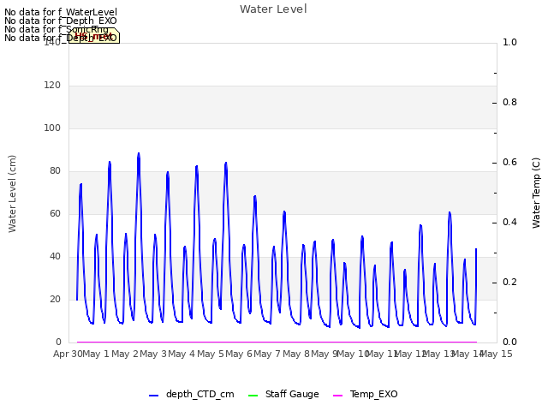Click the 'May 7' date label
The height and width of the screenshot is (411, 548).
coord(268,354)
